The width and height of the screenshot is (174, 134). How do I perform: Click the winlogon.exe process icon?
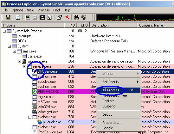point(24,61)
